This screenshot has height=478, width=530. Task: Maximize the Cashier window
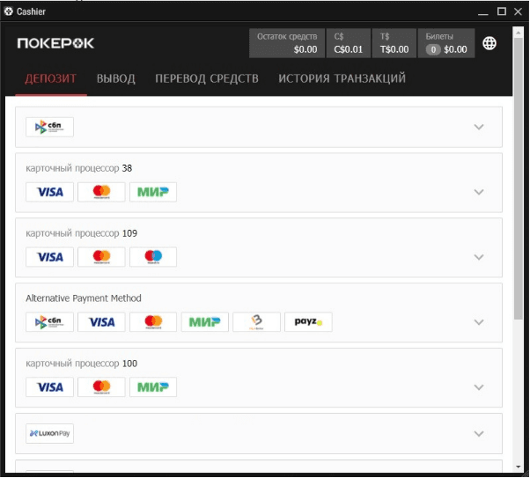tap(502, 11)
